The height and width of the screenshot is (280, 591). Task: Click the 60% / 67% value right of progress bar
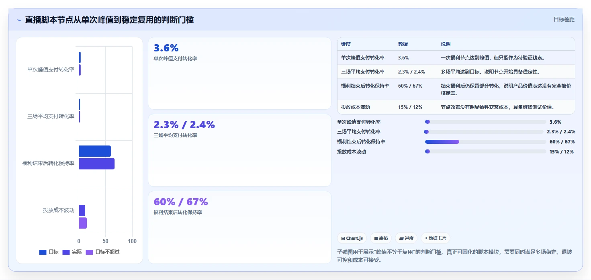tap(562, 142)
